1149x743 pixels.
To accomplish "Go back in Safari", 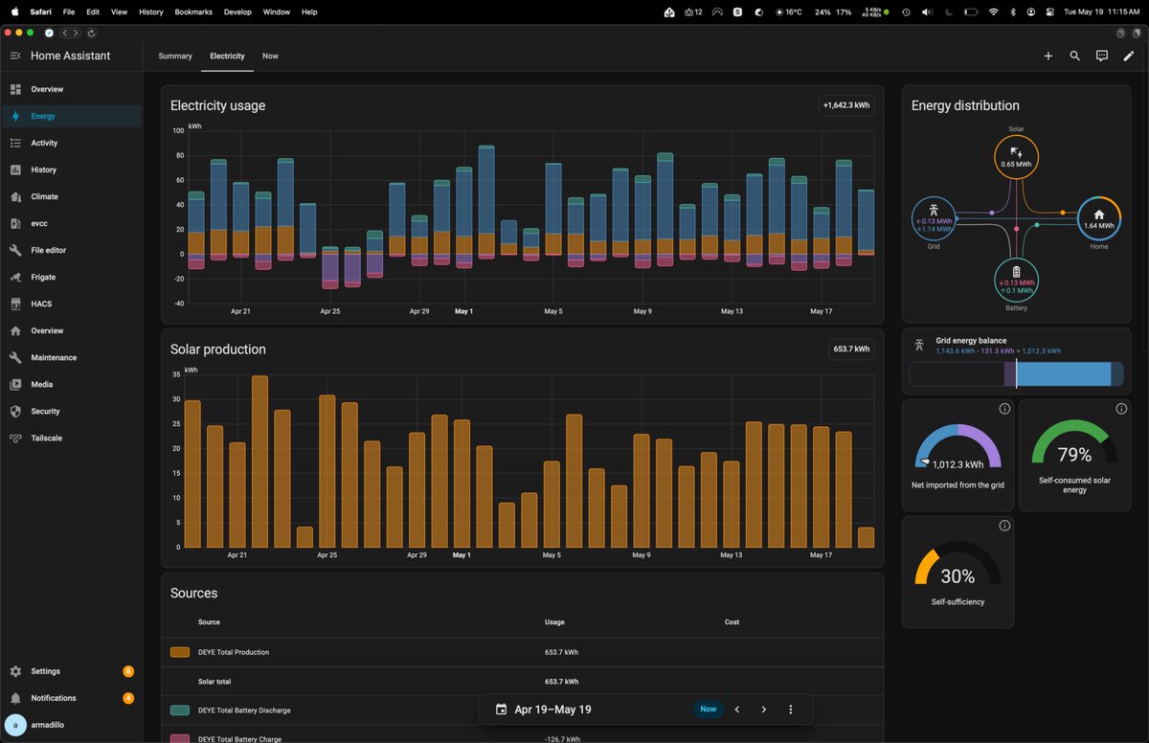I will pyautogui.click(x=65, y=33).
